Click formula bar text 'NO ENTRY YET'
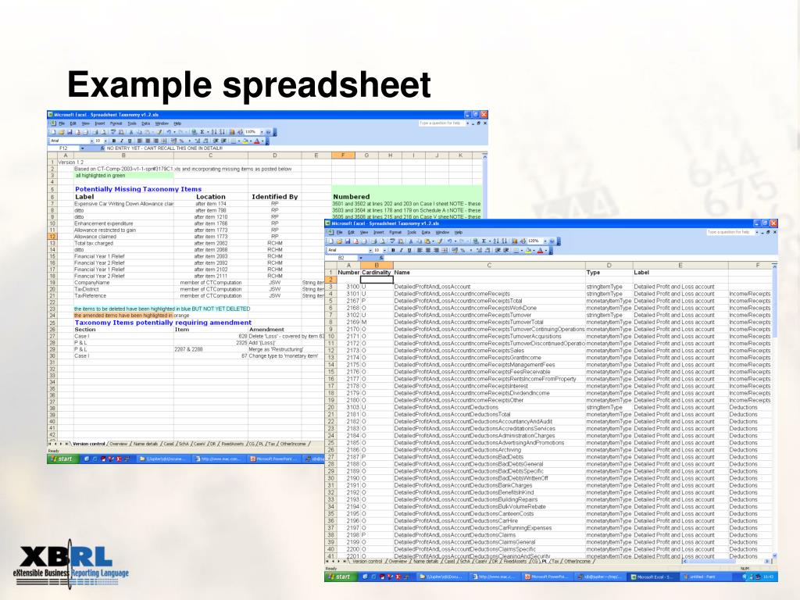Viewport: 800px width, 600px height. pos(123,148)
